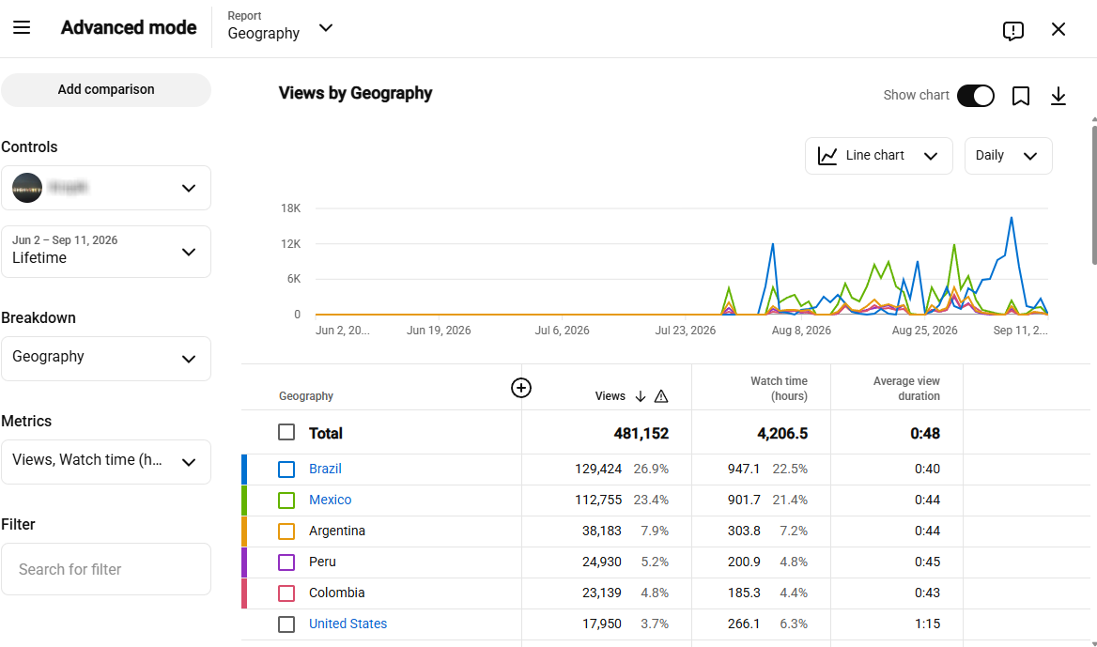Click the send feedback icon

[1013, 30]
